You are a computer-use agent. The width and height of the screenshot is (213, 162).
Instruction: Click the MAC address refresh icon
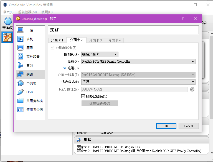click(x=192, y=89)
